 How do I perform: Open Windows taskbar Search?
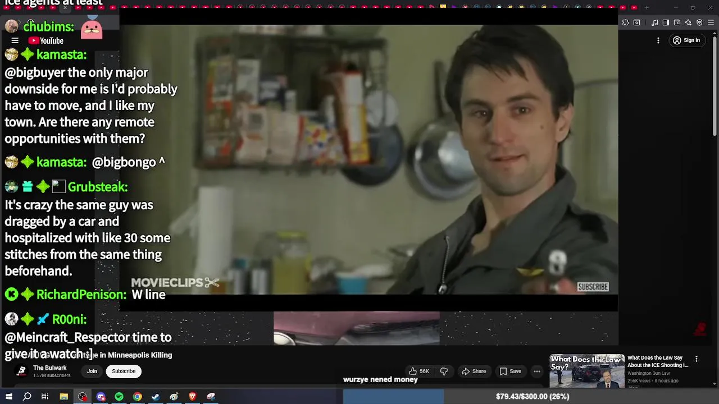[27, 397]
